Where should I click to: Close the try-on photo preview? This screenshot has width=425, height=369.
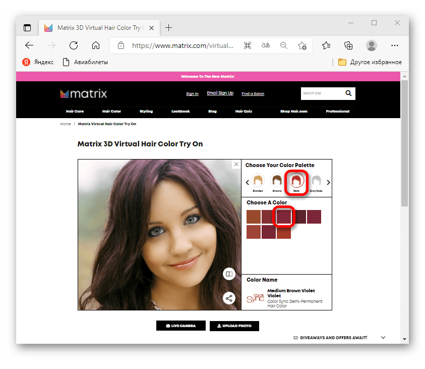[x=236, y=164]
